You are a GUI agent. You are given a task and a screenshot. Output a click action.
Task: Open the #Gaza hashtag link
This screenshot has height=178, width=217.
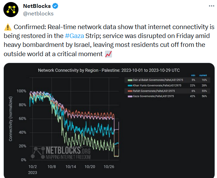click(x=74, y=36)
